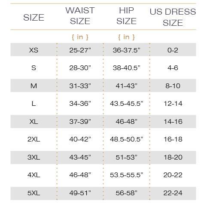Viewport: 207px width, 203px height.
Task: Select the L size row label
Action: [x=33, y=103]
